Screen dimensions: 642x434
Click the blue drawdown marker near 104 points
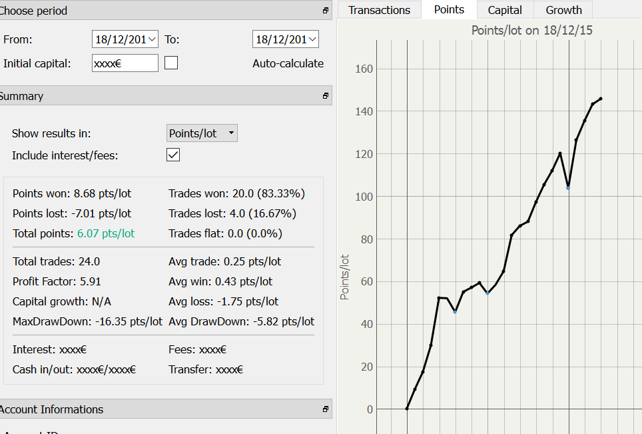[568, 188]
